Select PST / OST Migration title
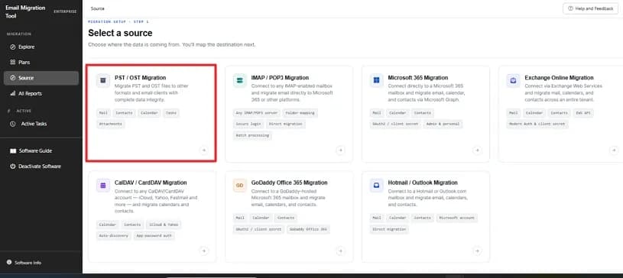Screen dimensions: 623x278 (x=140, y=78)
